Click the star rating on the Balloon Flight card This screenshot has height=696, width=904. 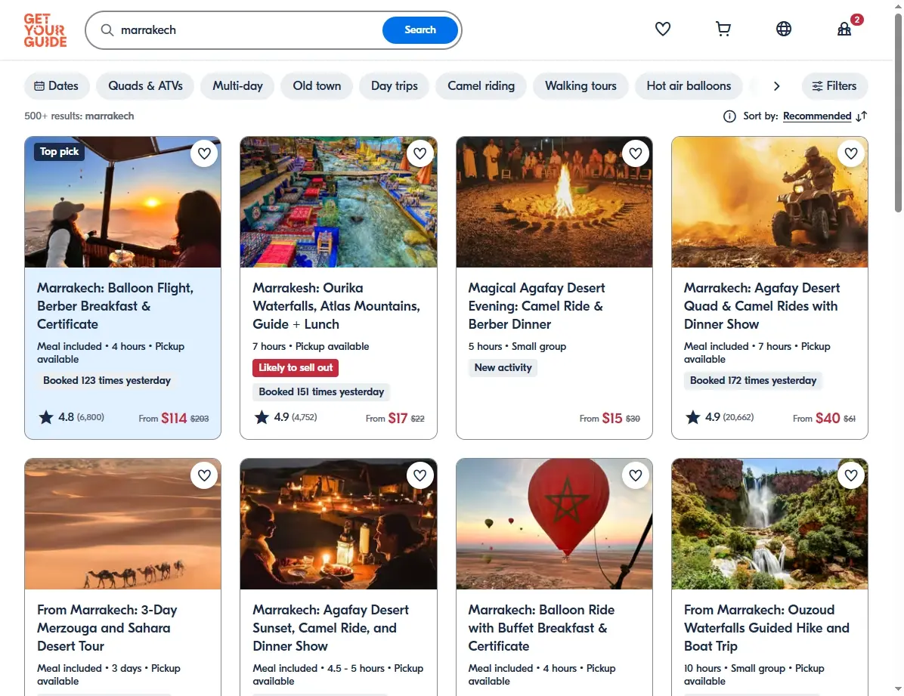pyautogui.click(x=71, y=417)
